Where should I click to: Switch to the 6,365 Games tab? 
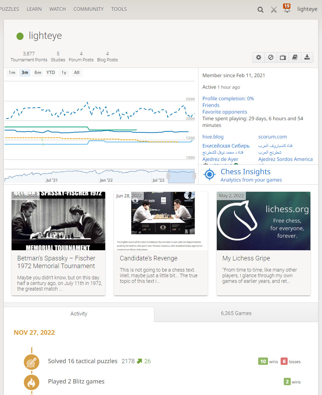(236, 313)
